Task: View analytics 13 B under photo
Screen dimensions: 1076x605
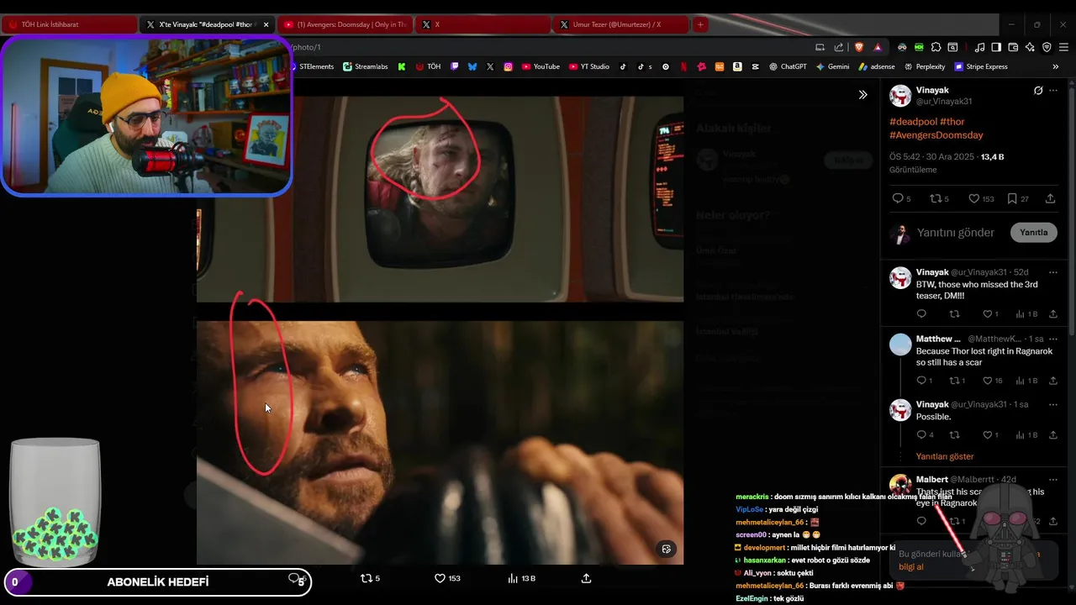Action: click(521, 578)
